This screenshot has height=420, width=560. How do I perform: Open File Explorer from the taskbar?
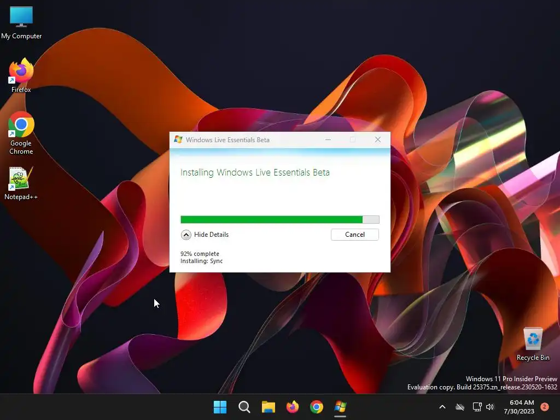click(268, 407)
